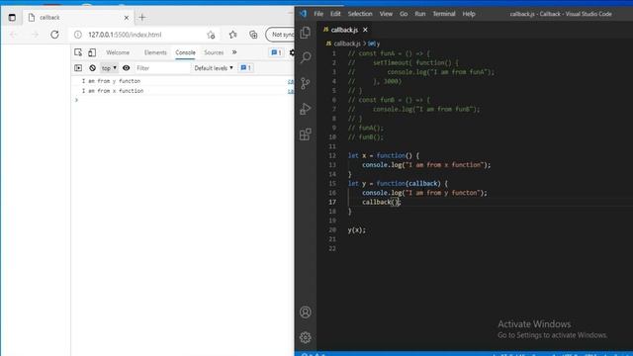Click console message 'I am from x function'
Image resolution: width=633 pixels, height=356 pixels.
pos(113,91)
